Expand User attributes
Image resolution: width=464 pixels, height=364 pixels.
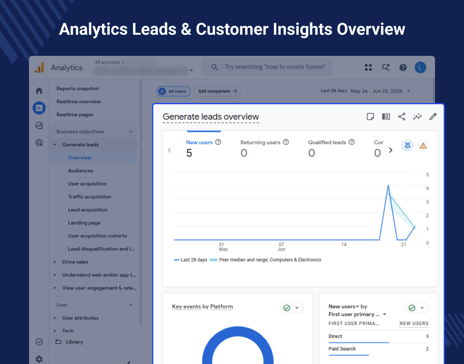[55, 318]
